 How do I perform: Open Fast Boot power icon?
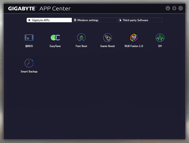(81, 37)
